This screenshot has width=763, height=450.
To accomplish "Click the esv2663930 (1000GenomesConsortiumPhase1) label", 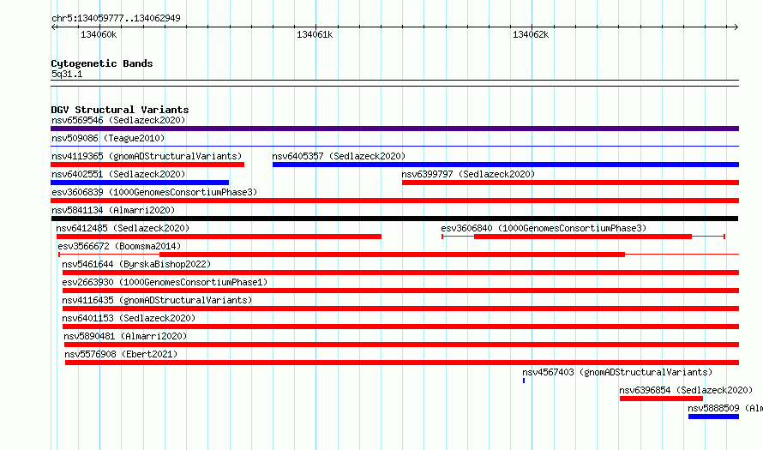I will click(x=165, y=282).
